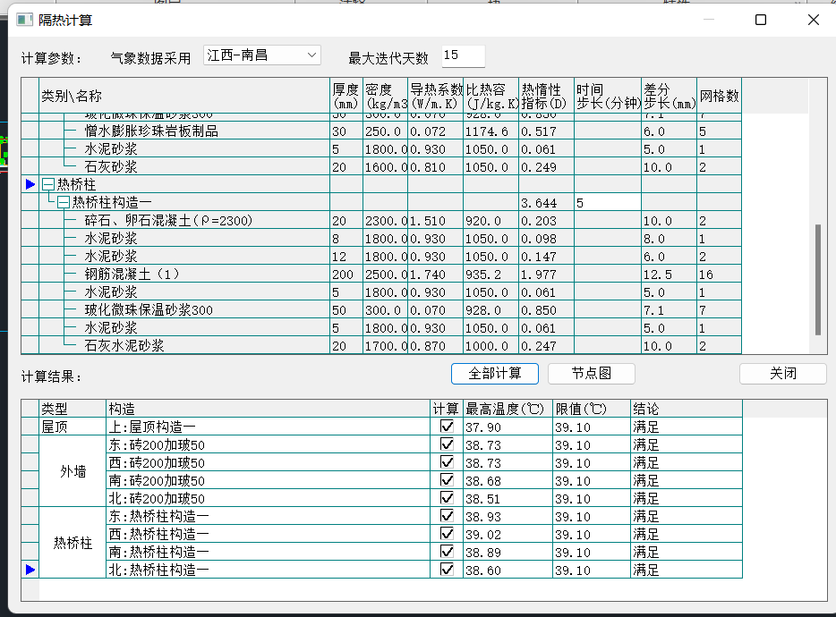Click the 最高温度(℃) column header
Viewport: 836px width, 617px height.
coord(506,409)
